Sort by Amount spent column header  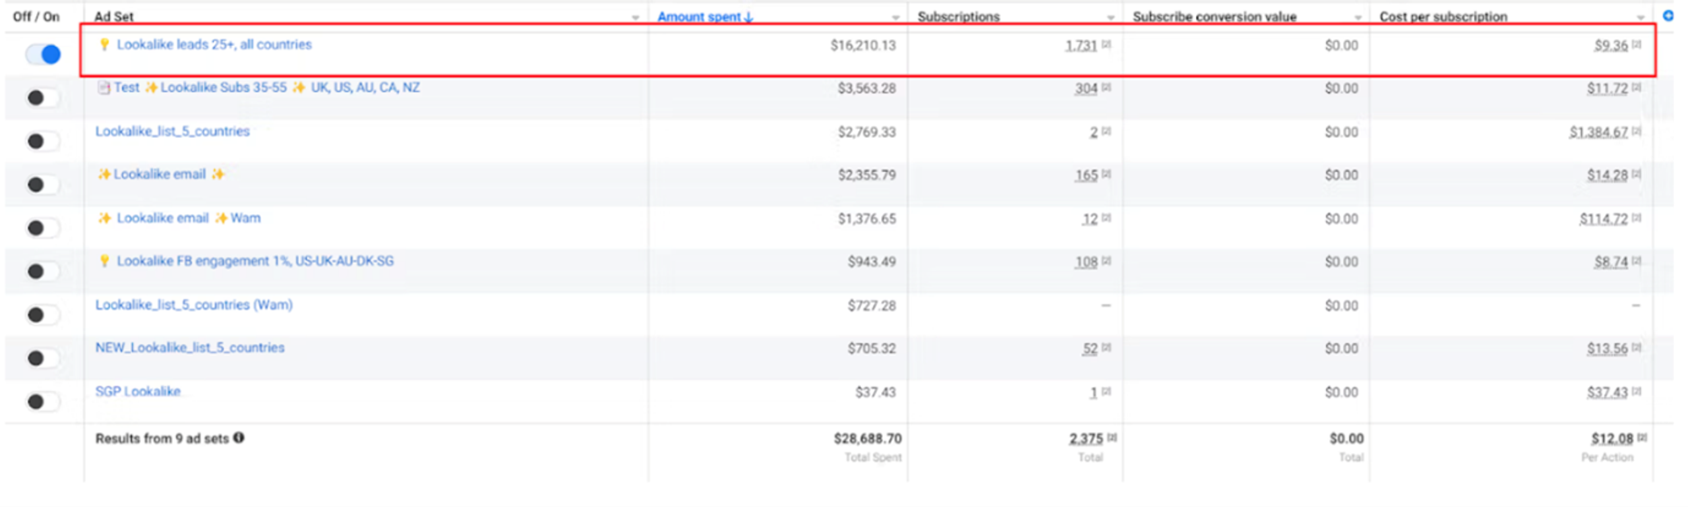point(705,16)
